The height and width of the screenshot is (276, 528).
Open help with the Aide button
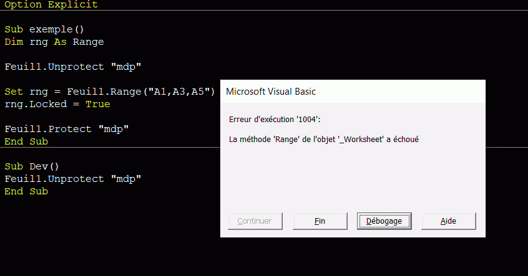(448, 221)
